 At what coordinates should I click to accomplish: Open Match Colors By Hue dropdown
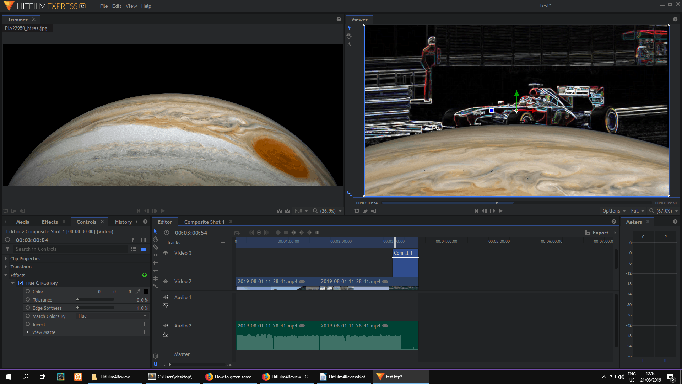pyautogui.click(x=112, y=316)
